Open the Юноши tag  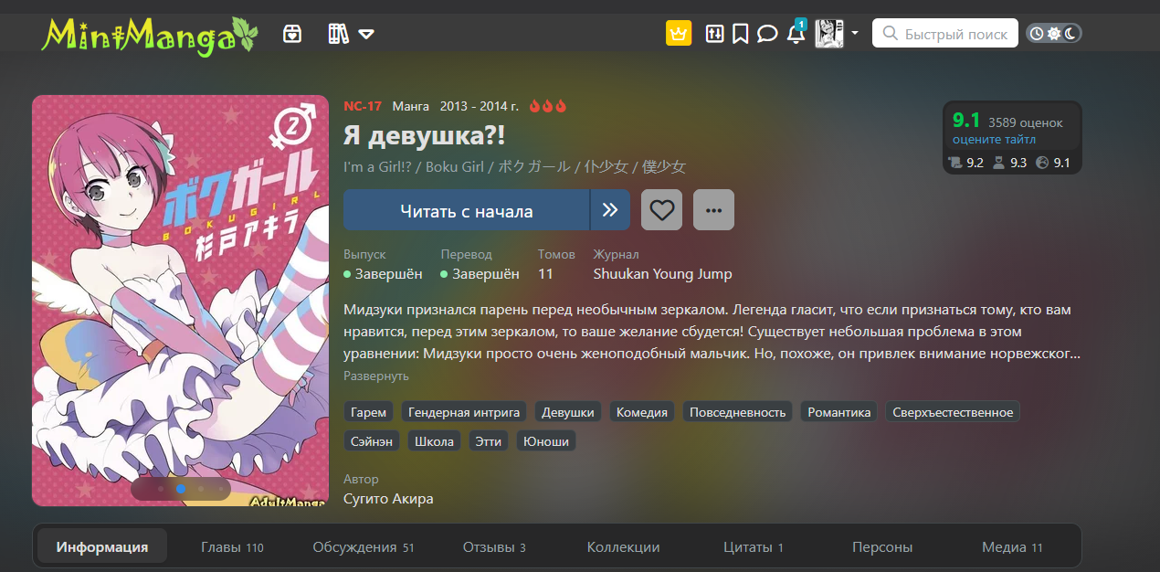[546, 441]
